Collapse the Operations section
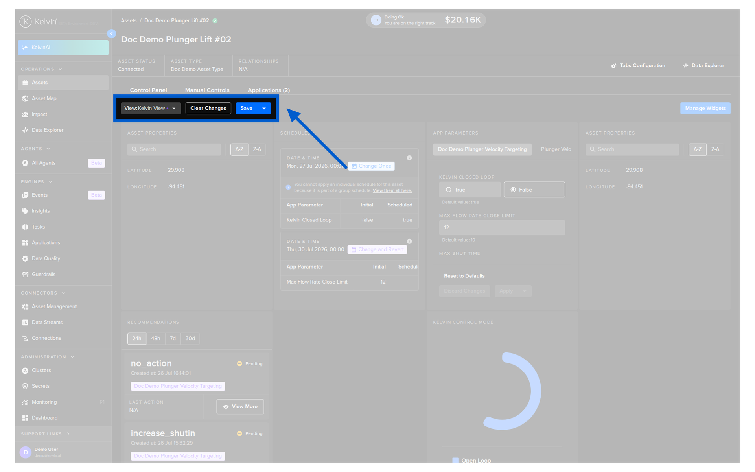 [60, 69]
